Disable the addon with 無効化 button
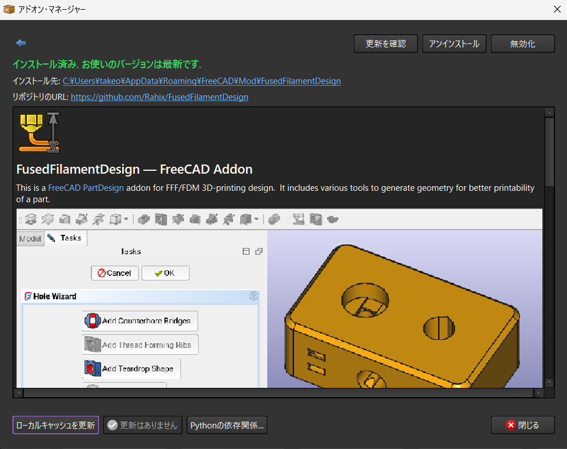567x449 pixels. 522,44
